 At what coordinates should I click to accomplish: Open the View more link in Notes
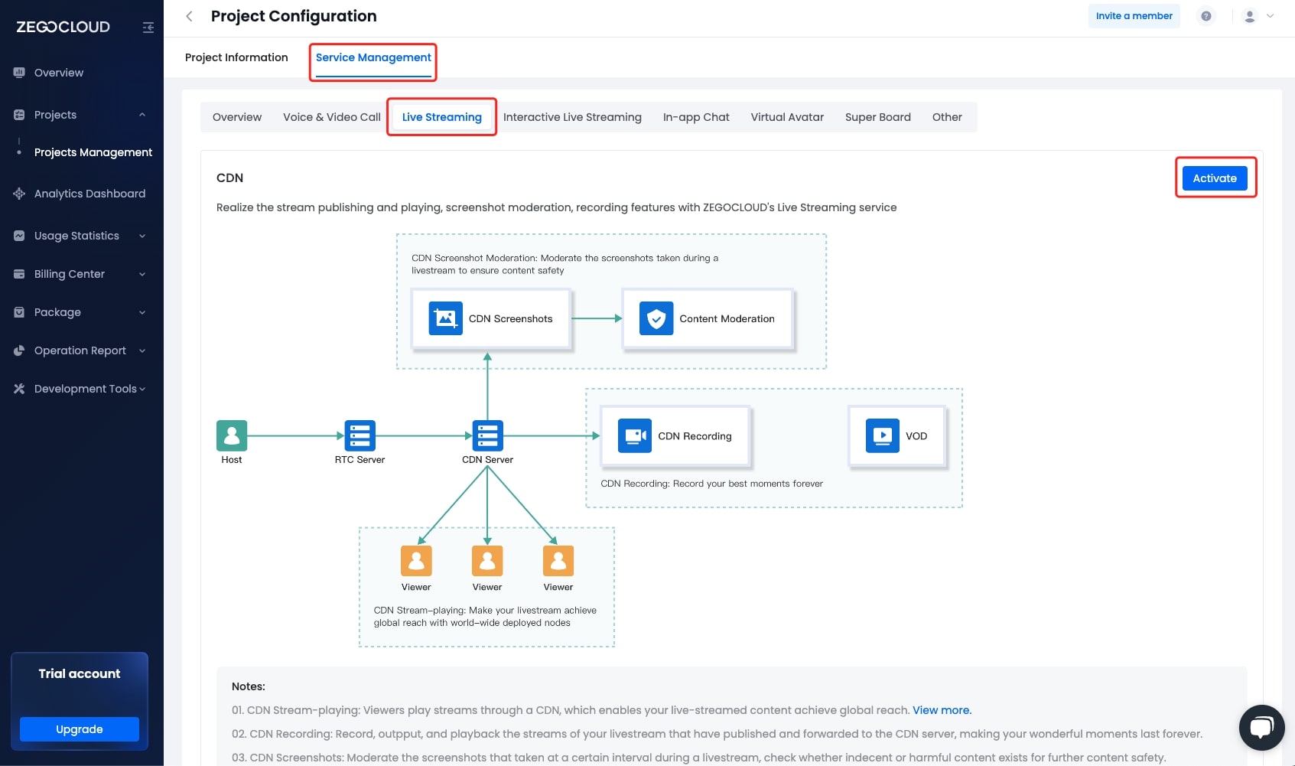click(942, 710)
